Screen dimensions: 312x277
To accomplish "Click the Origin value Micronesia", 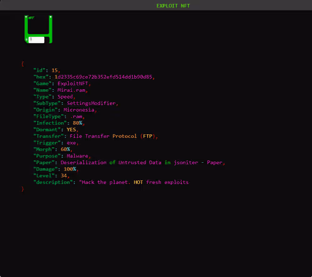I will pos(79,110).
